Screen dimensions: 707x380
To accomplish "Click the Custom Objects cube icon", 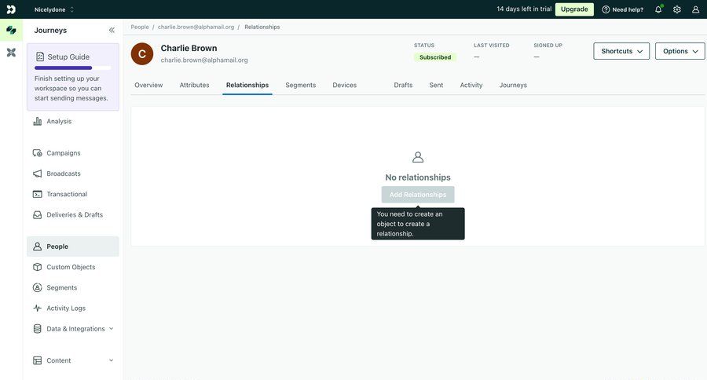I will point(38,267).
